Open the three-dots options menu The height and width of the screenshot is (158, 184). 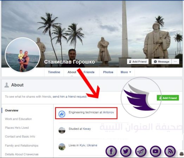[x=175, y=61]
